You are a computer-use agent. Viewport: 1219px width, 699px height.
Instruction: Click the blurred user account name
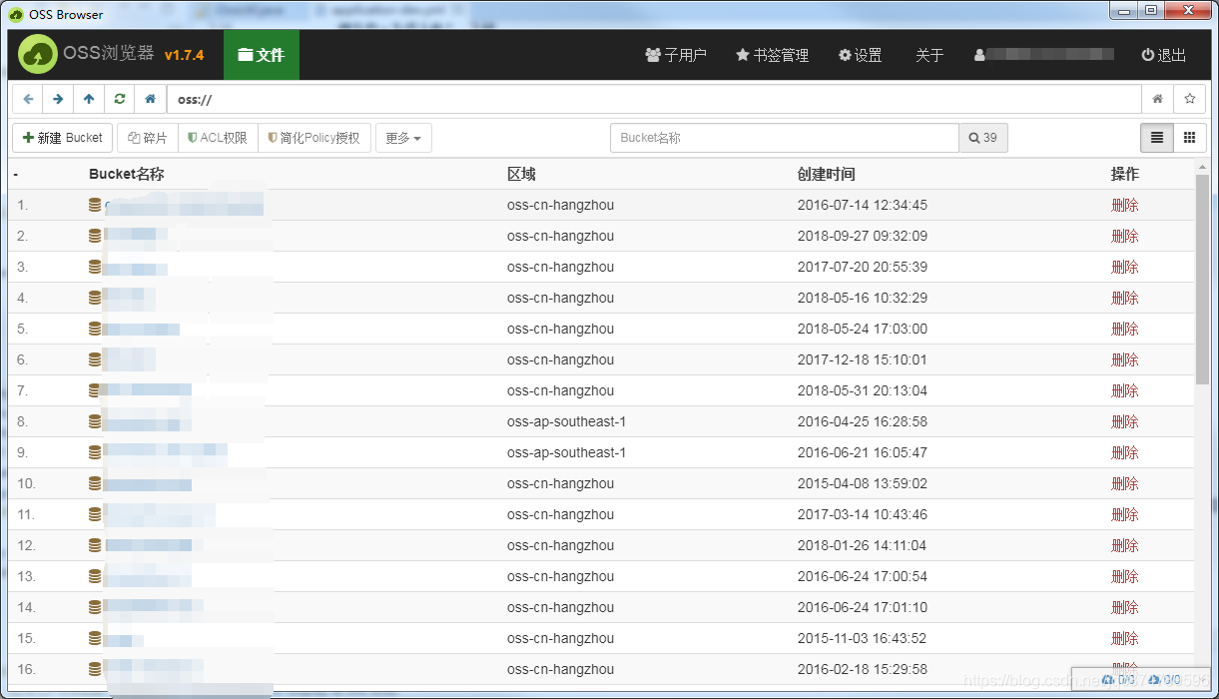pyautogui.click(x=1044, y=55)
